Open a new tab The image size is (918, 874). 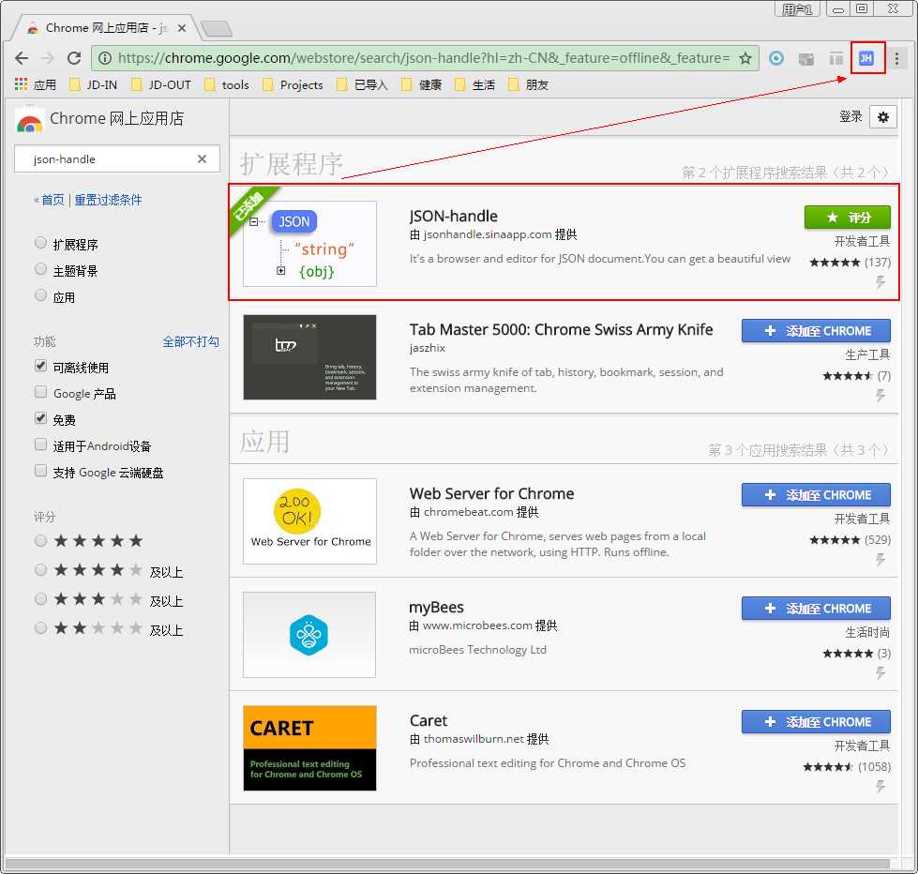point(216,28)
